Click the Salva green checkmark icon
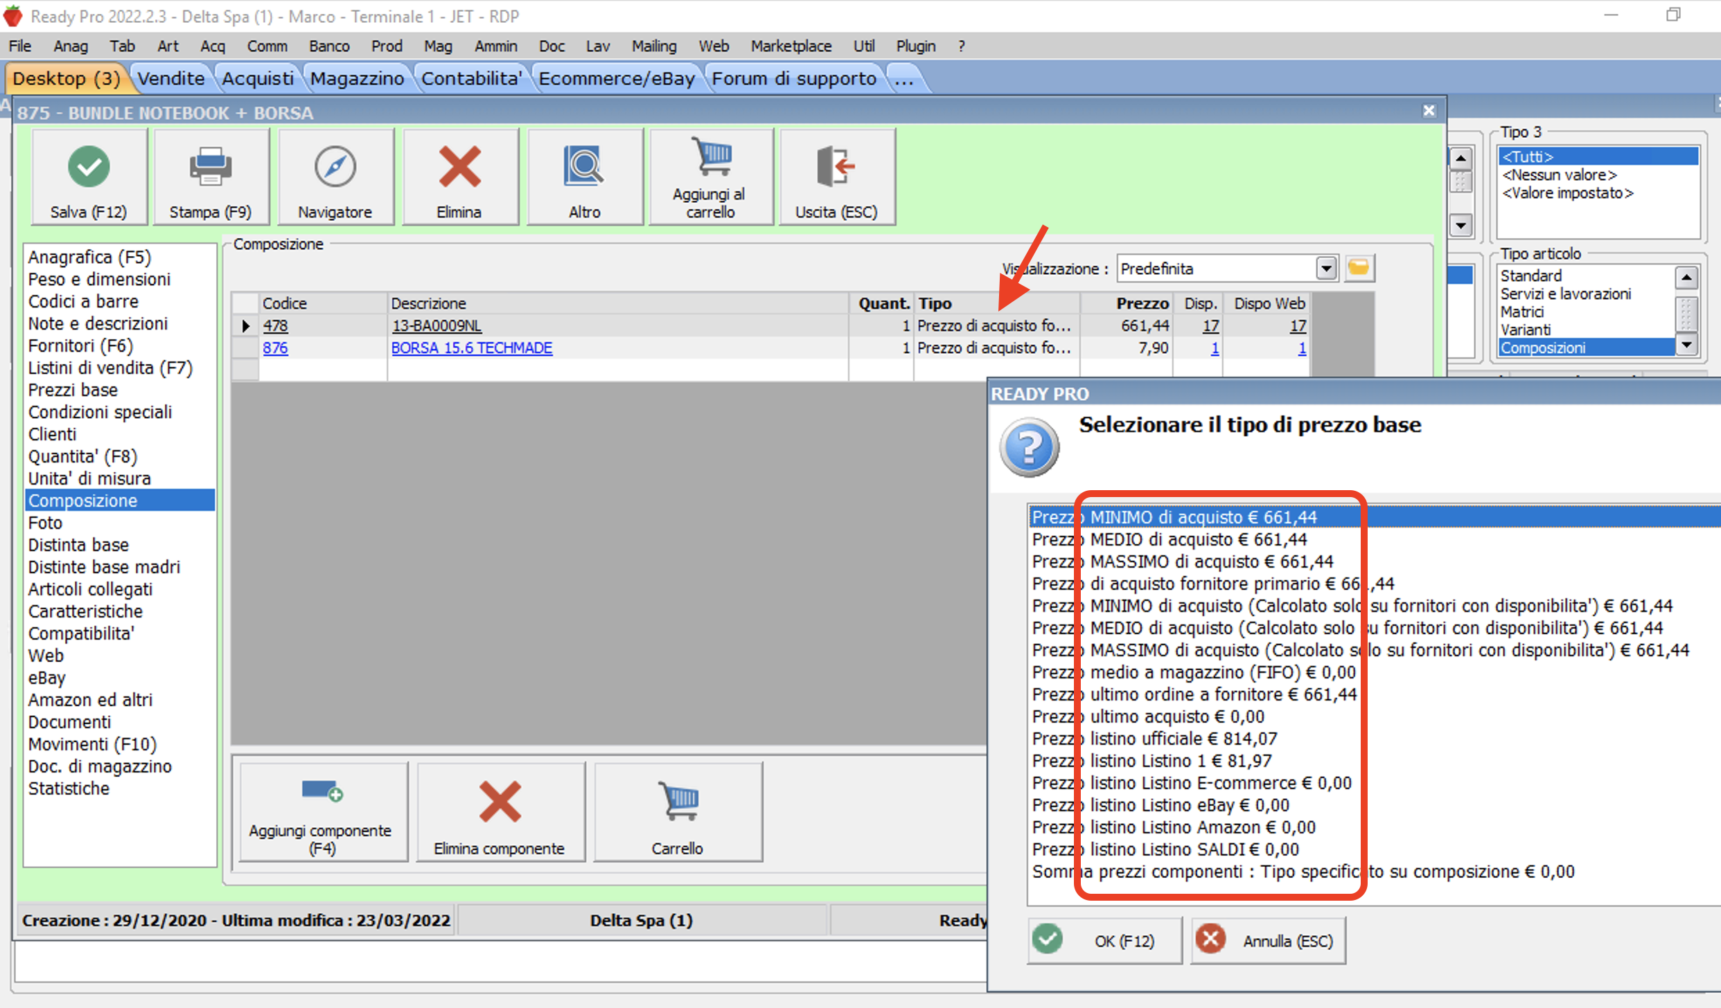This screenshot has width=1721, height=1008. 89,167
